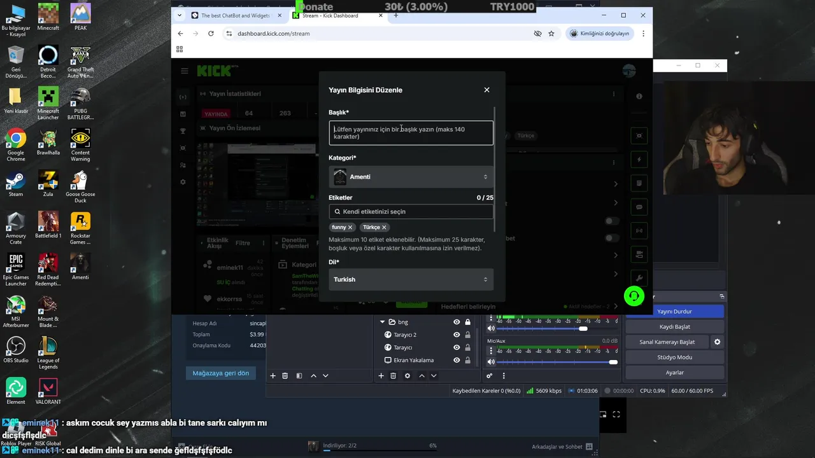Click Yayını Durdur in OBS
The height and width of the screenshot is (458, 815).
[x=674, y=311]
